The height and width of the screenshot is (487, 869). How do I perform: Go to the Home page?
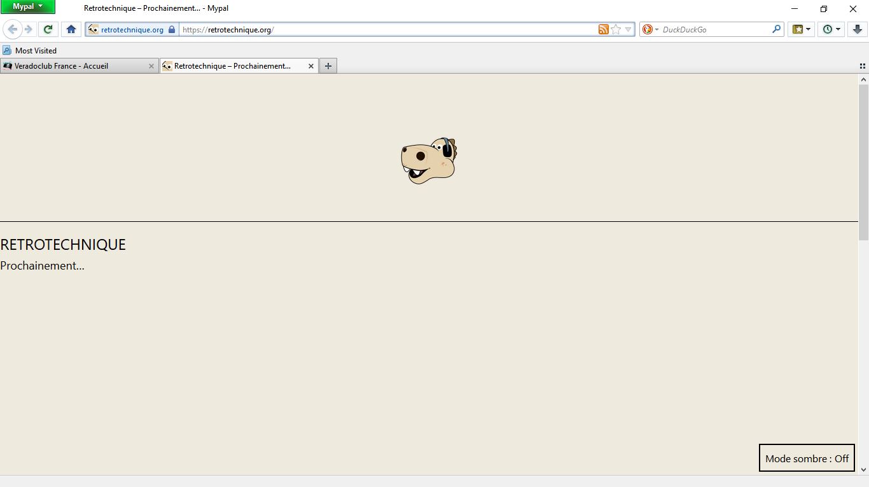tap(71, 29)
